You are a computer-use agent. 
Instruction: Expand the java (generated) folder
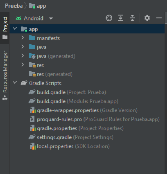coord(23,56)
